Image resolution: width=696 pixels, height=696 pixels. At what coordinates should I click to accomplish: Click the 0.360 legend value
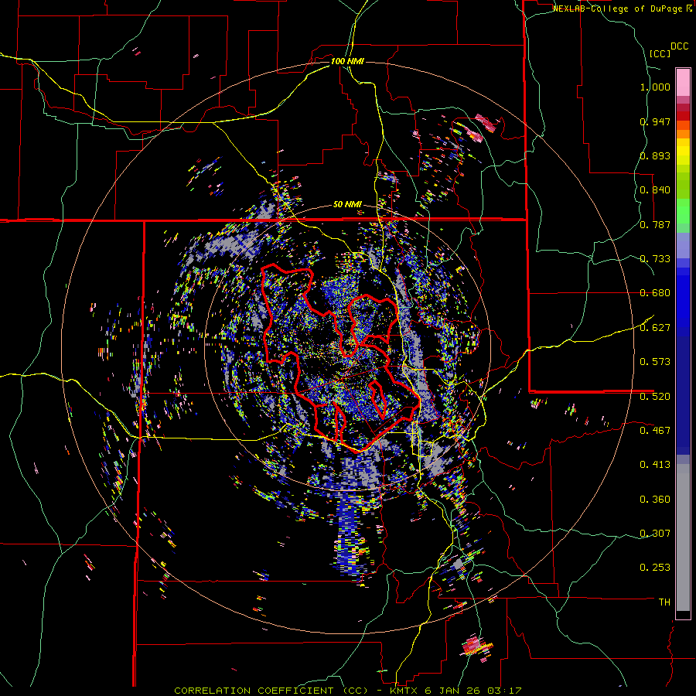click(x=655, y=500)
